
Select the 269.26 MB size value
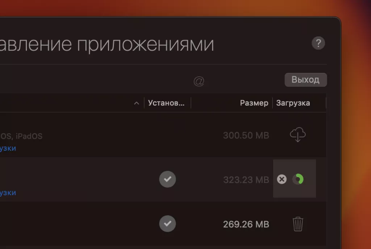pos(246,224)
